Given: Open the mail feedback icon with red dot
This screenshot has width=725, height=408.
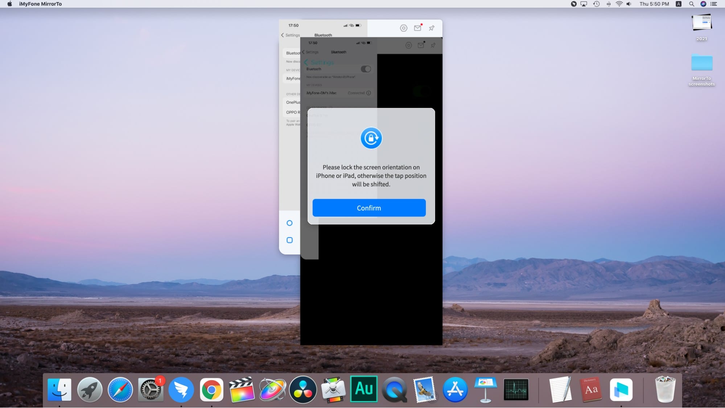Looking at the screenshot, I should [x=417, y=28].
